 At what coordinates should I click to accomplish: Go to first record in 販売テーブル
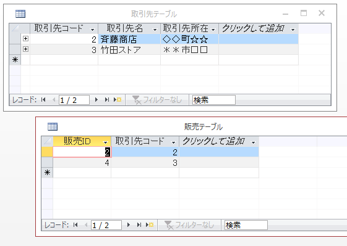point(75,225)
